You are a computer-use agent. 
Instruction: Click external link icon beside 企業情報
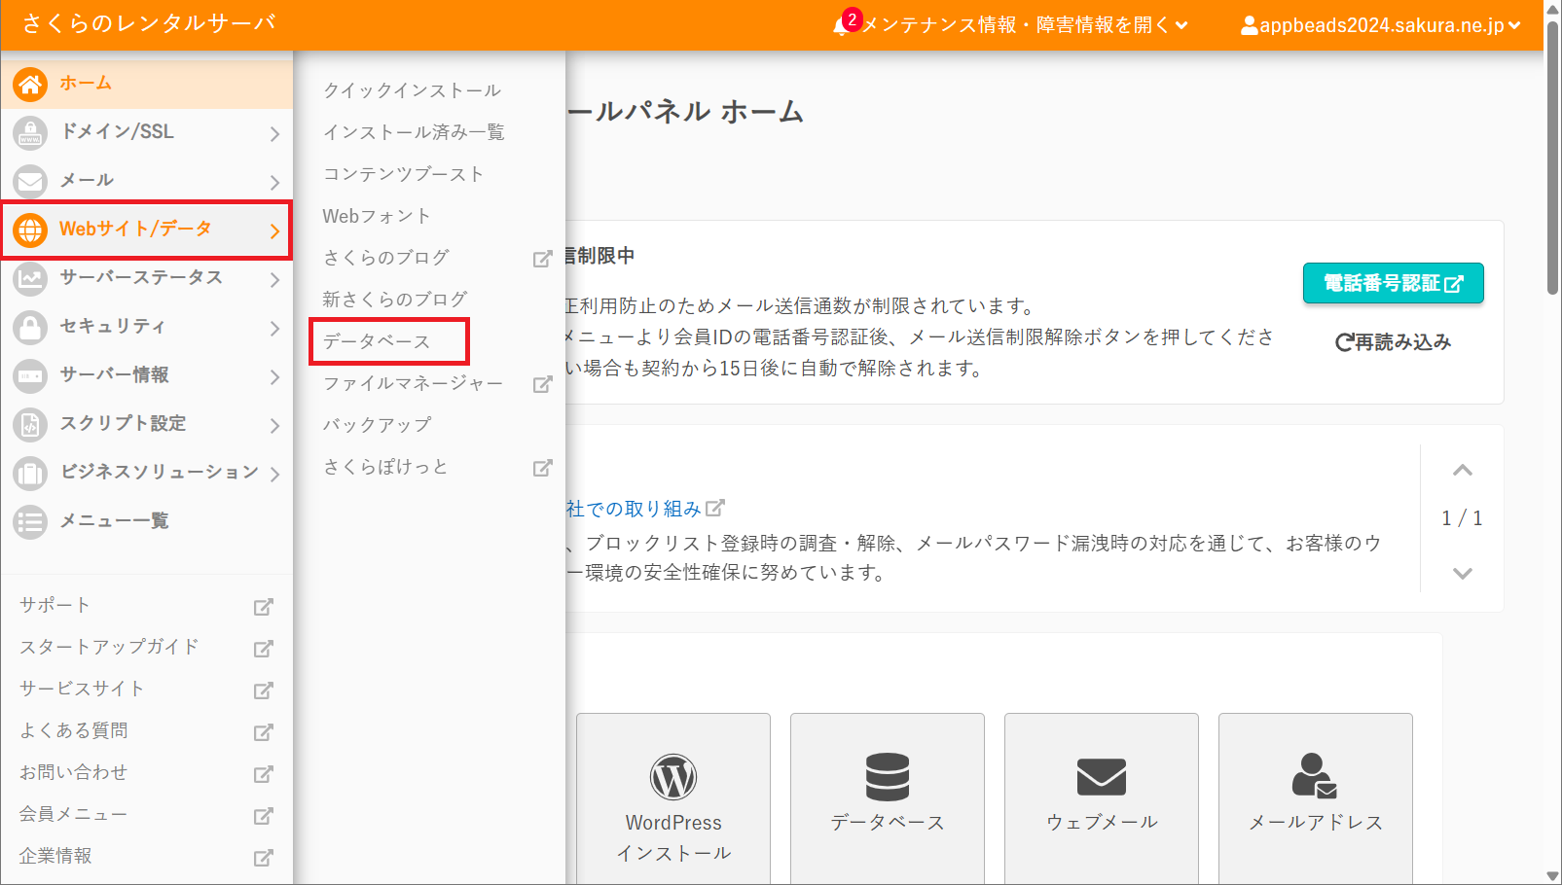(x=263, y=858)
